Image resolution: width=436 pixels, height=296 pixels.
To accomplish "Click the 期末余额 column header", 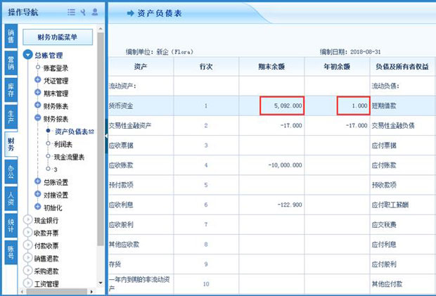I will [x=271, y=66].
